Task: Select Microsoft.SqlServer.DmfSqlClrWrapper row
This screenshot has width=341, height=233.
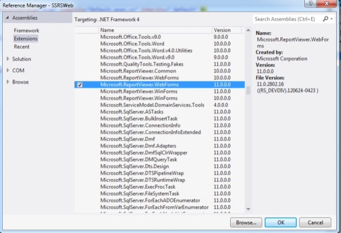Action: (159, 153)
